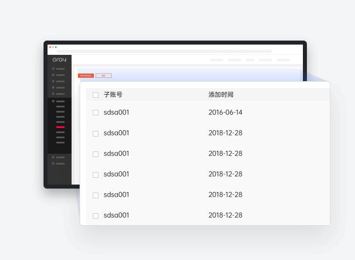Click the 子账号 column header
Viewport: 355px width, 260px height.
point(113,94)
